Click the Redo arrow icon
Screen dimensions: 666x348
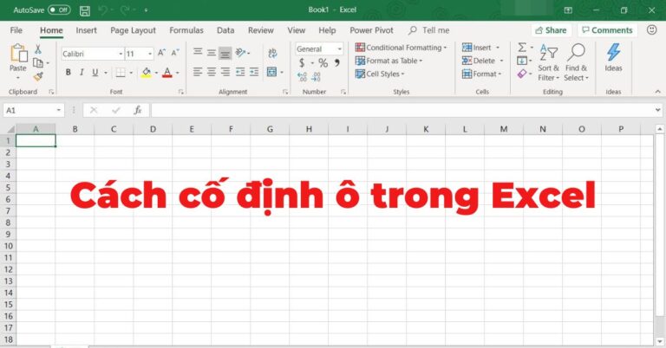pos(125,10)
